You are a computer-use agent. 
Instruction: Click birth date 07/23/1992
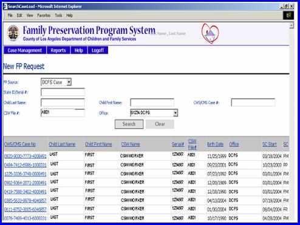217,174
